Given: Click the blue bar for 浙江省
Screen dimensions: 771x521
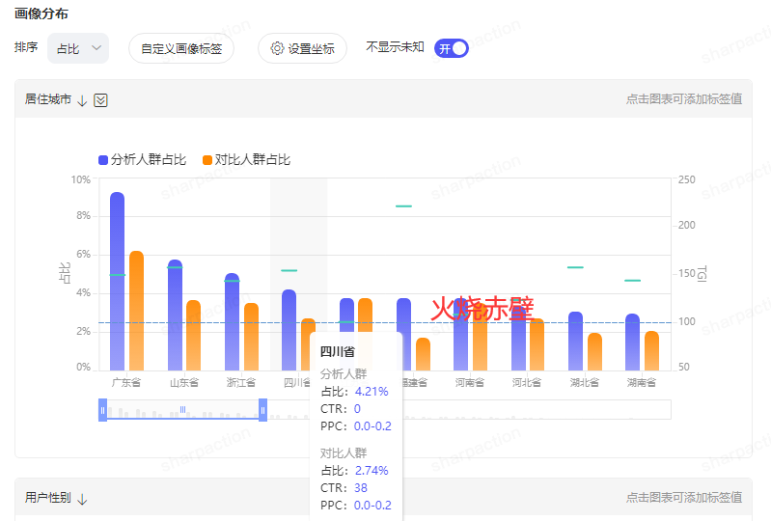Looking at the screenshot, I should [233, 322].
